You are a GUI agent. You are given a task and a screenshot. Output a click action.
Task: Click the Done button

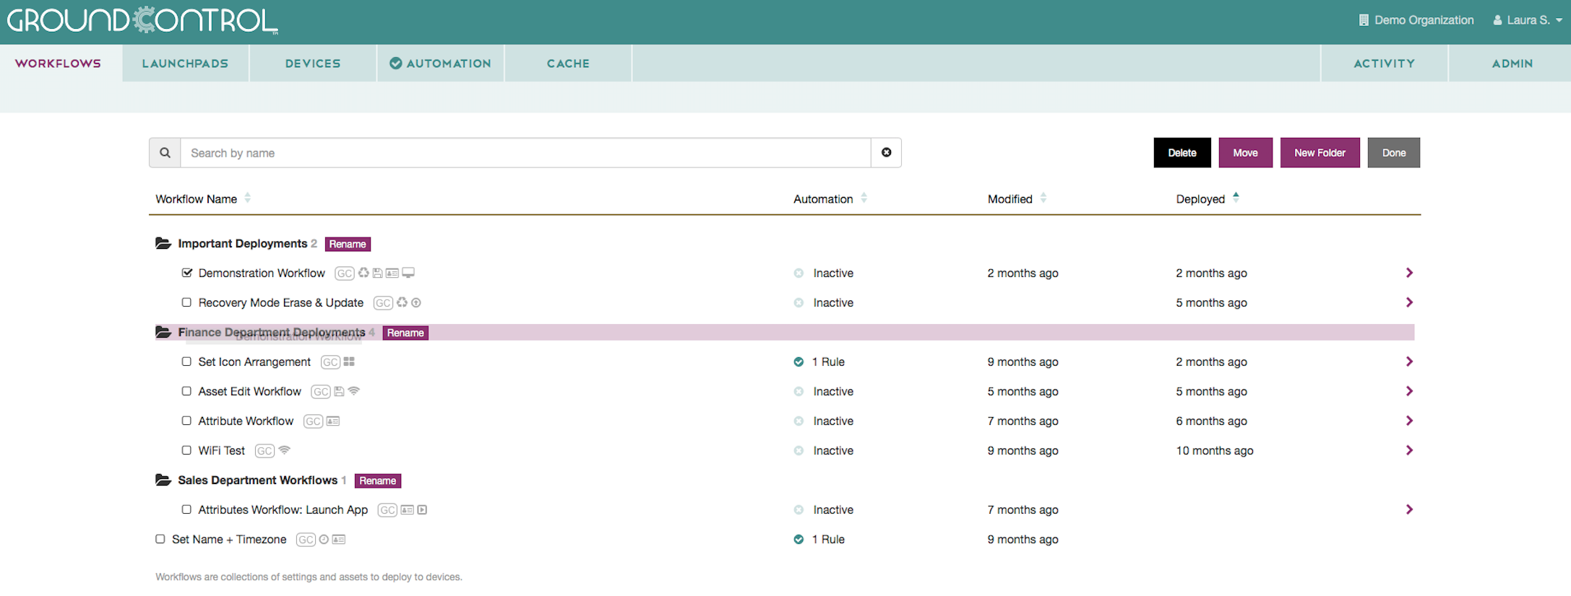(x=1394, y=152)
